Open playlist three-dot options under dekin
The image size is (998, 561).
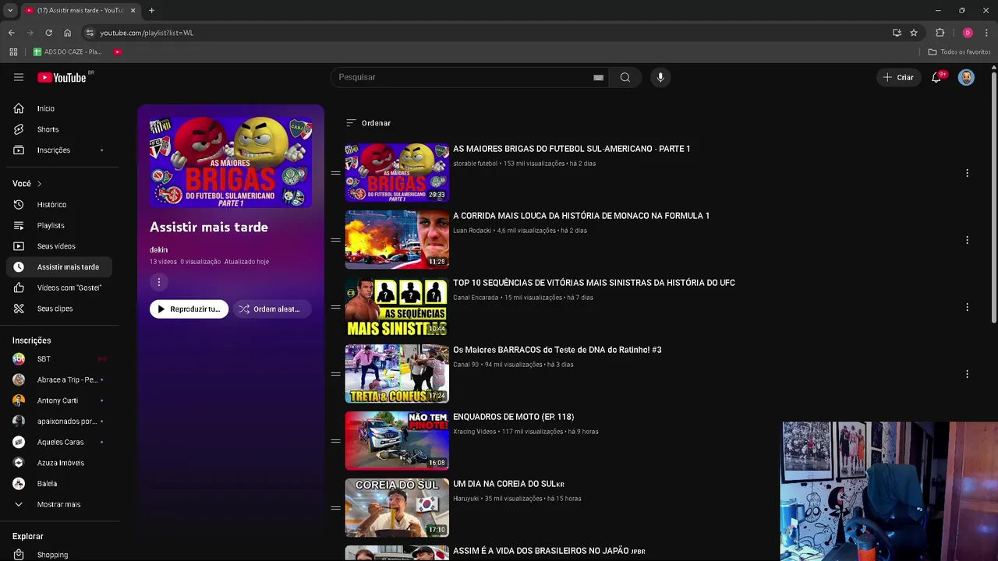[x=158, y=282]
